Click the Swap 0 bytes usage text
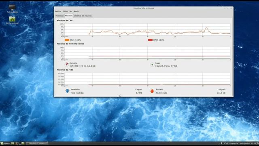 point(166,66)
